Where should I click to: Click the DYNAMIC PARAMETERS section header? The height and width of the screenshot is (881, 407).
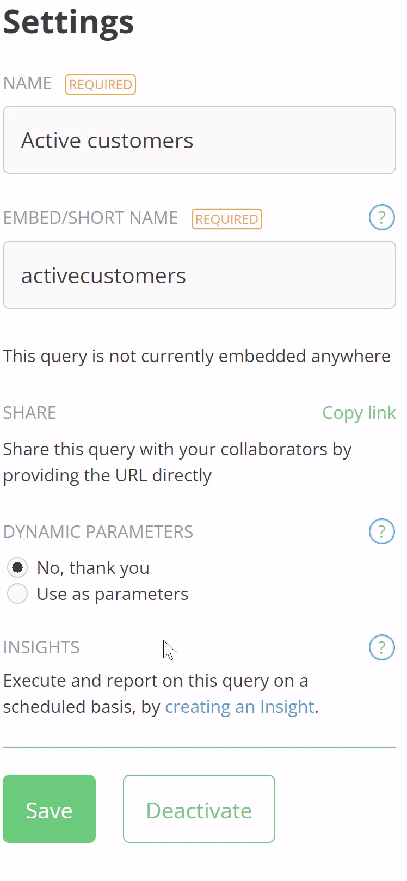(98, 532)
